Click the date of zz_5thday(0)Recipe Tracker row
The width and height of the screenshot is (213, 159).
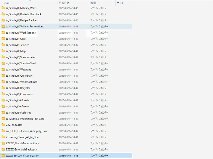[69, 20]
